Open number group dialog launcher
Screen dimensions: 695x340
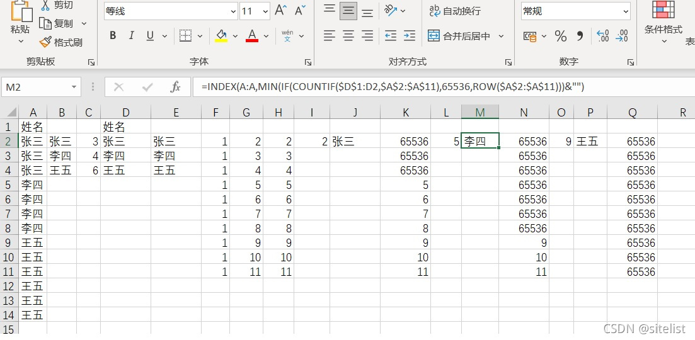[x=631, y=63]
